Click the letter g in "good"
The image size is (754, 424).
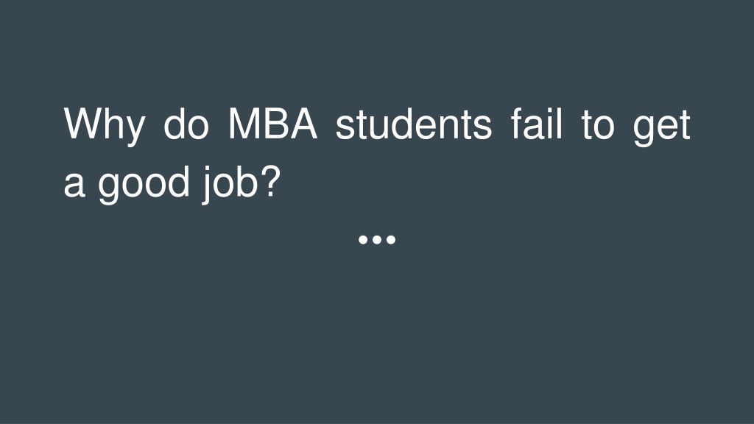pos(109,188)
